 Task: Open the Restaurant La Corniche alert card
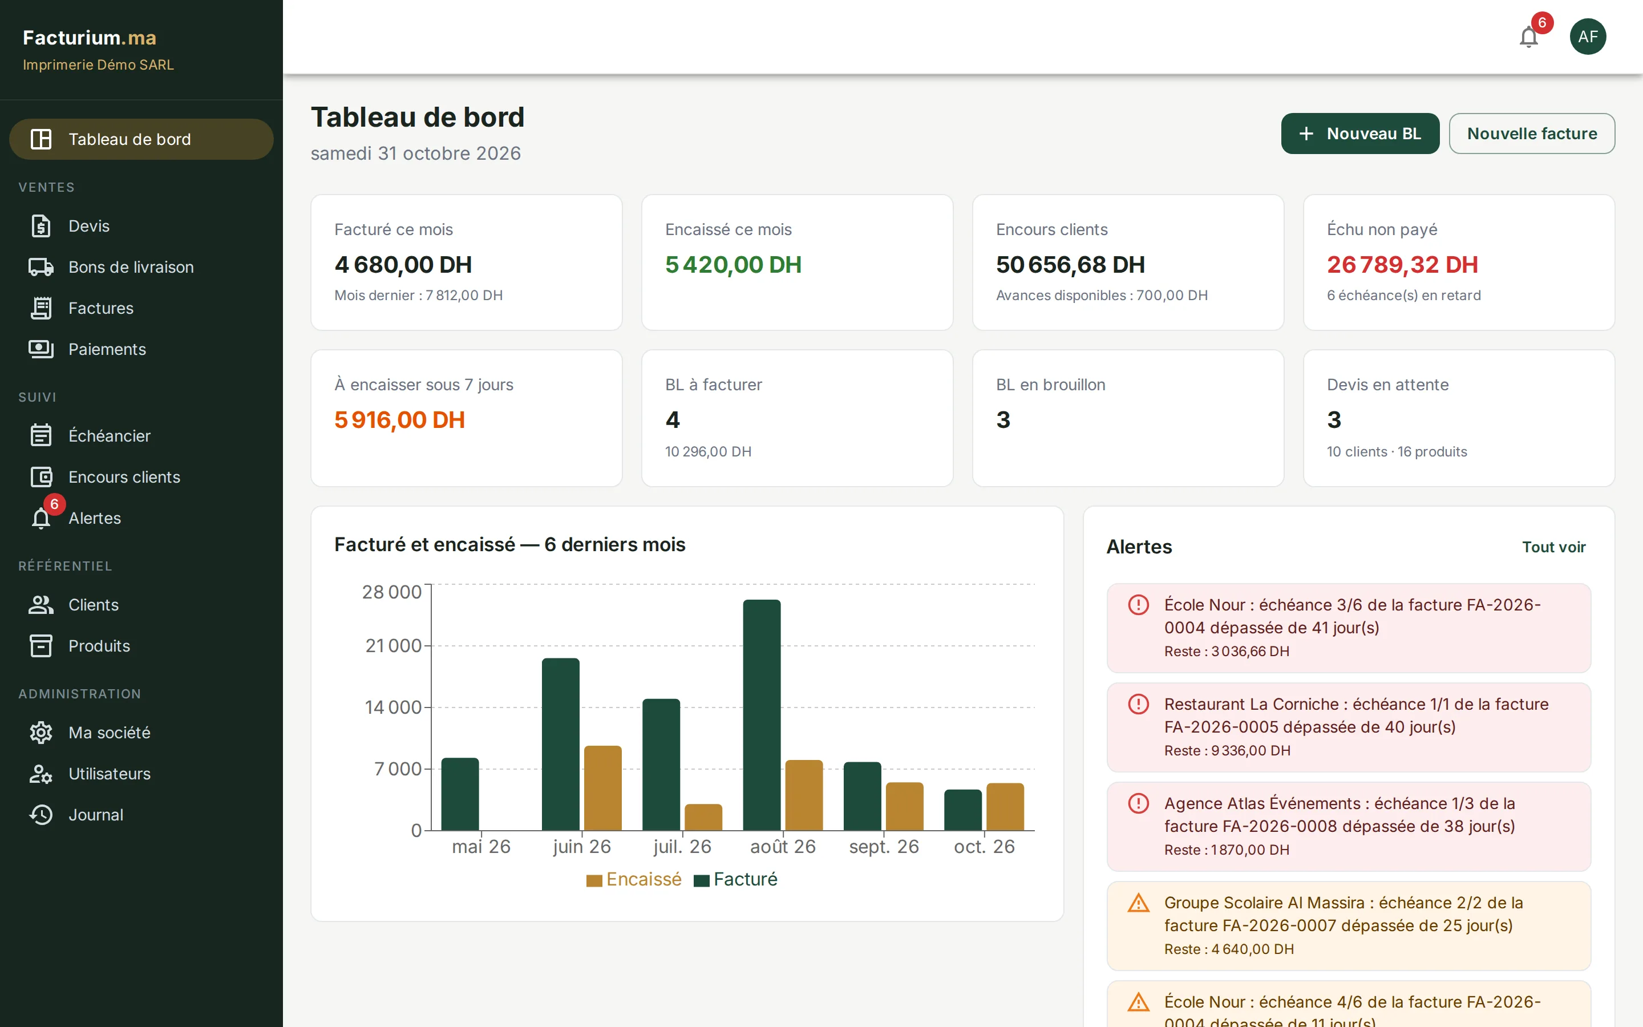click(1349, 727)
